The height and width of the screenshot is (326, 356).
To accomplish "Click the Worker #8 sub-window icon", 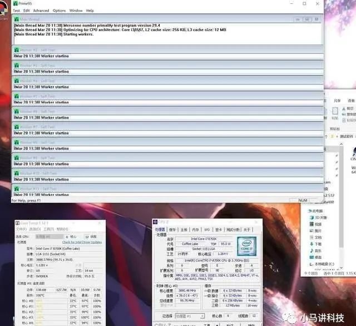I will pyautogui.click(x=17, y=142).
